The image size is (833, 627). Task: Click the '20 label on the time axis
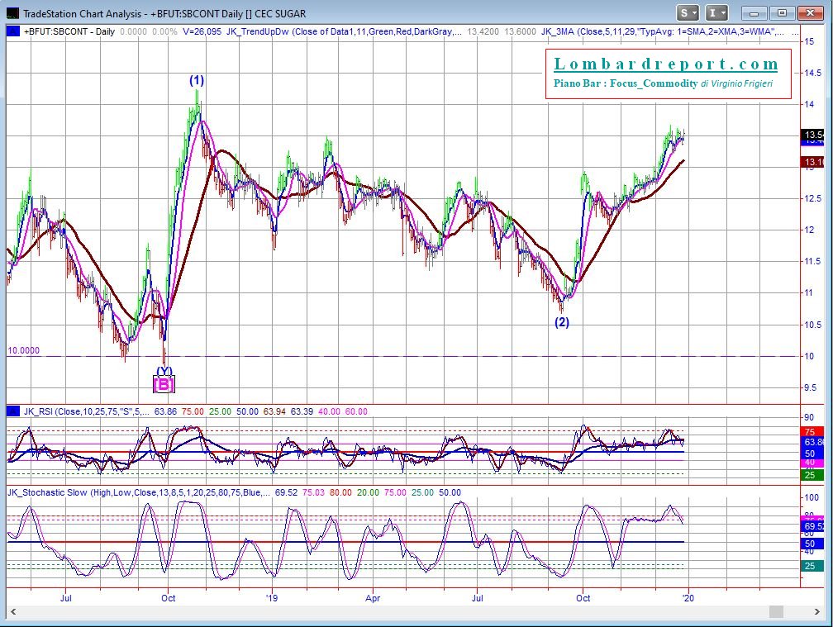pyautogui.click(x=688, y=598)
